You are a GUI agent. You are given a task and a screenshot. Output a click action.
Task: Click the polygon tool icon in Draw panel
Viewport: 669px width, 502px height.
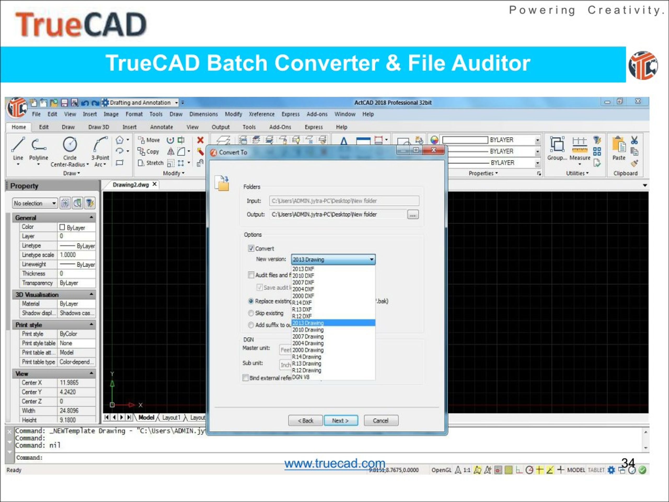click(x=119, y=140)
